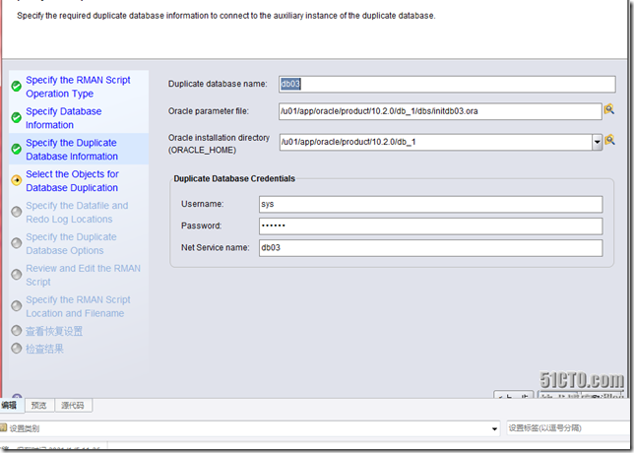Image resolution: width=634 pixels, height=453 pixels.
Task: Click the Username field containing sys
Action: click(429, 204)
